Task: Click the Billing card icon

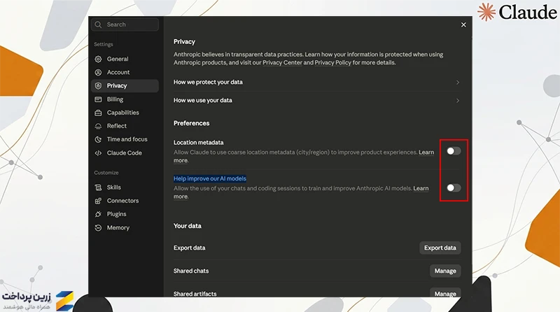Action: click(98, 99)
